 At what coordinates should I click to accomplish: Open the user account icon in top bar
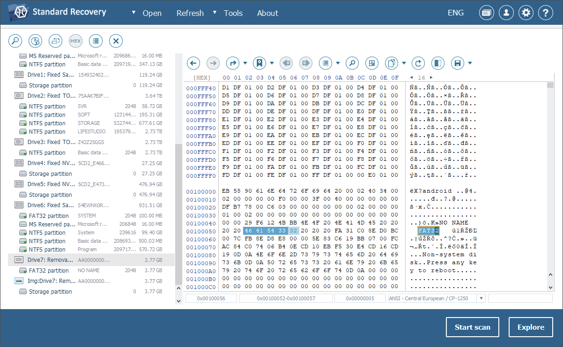pos(506,13)
